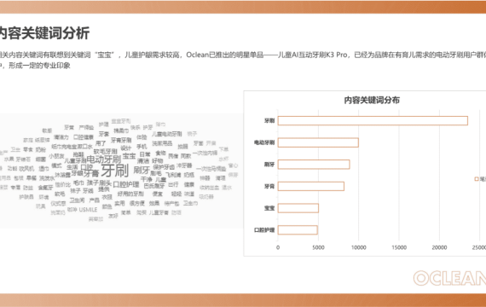Image resolution: width=486 pixels, height=307 pixels.
Task: Click the axis value "20000"
Action: point(439,247)
